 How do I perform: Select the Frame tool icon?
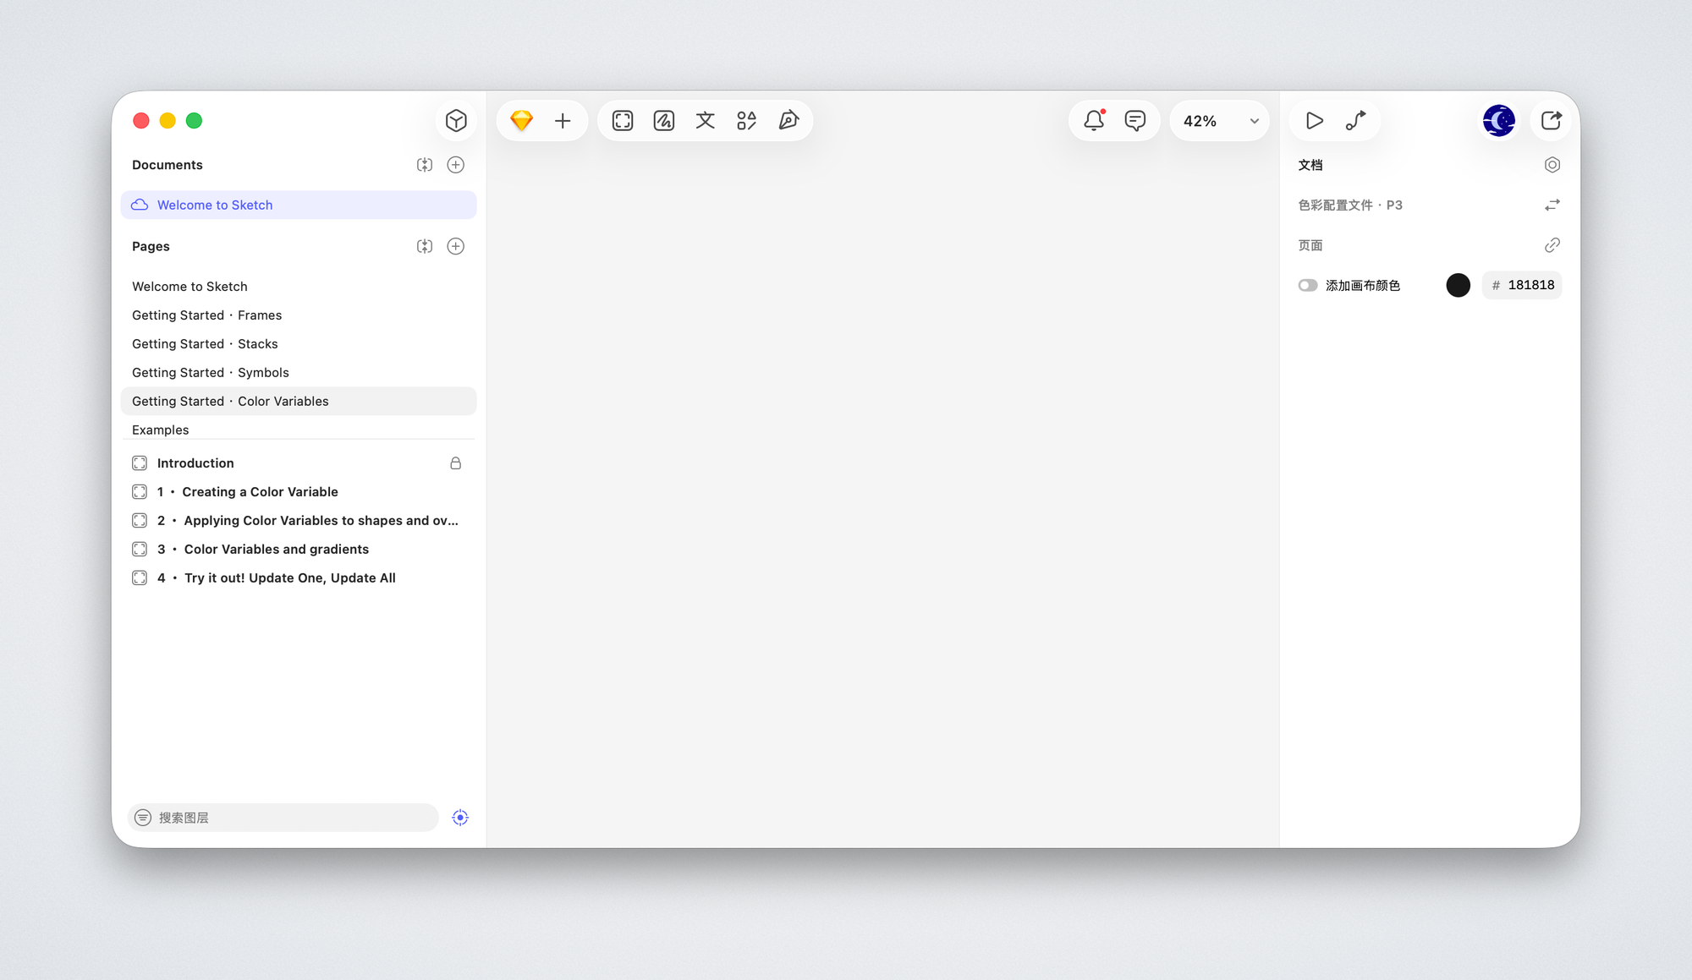click(623, 121)
